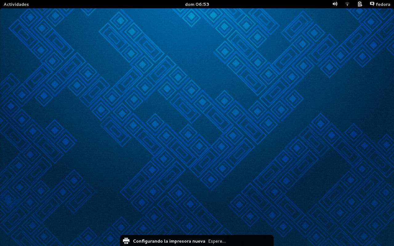Click the battery power status icon
Screen dimensions: 394x246
click(360, 4)
